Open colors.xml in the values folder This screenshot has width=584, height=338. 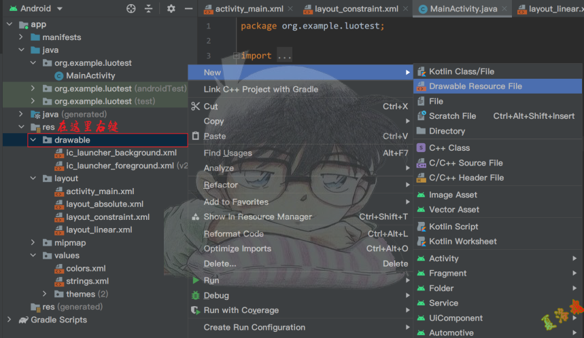(86, 269)
